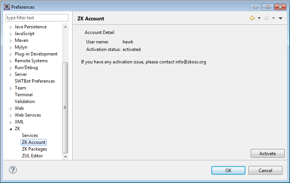Click the Preferences gear icon in title bar
The height and width of the screenshot is (183, 290).
(7, 7)
